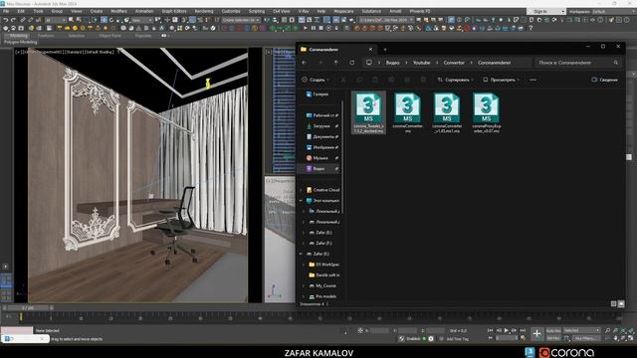Open the Сведения details pane

point(605,80)
